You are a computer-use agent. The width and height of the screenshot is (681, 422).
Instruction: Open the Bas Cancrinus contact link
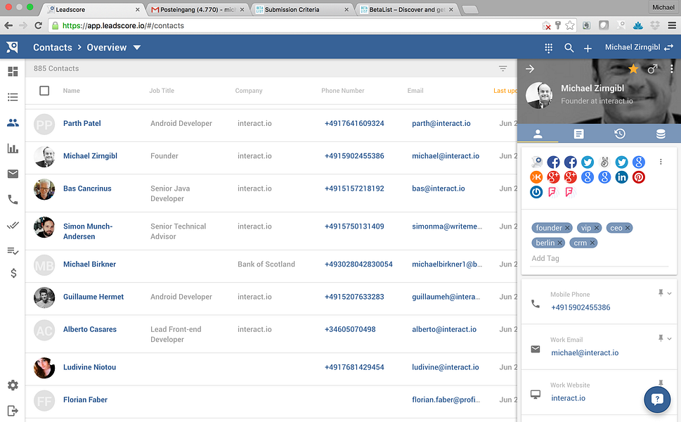click(x=87, y=188)
